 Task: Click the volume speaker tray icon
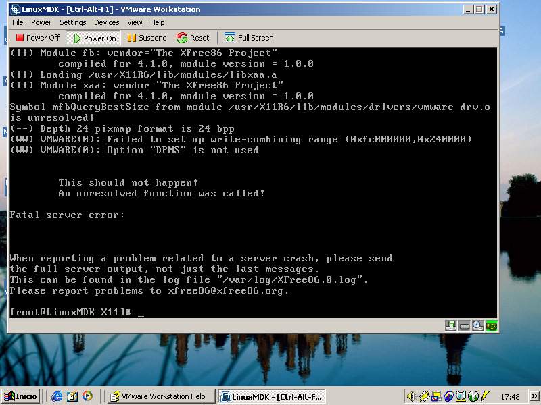pos(410,396)
